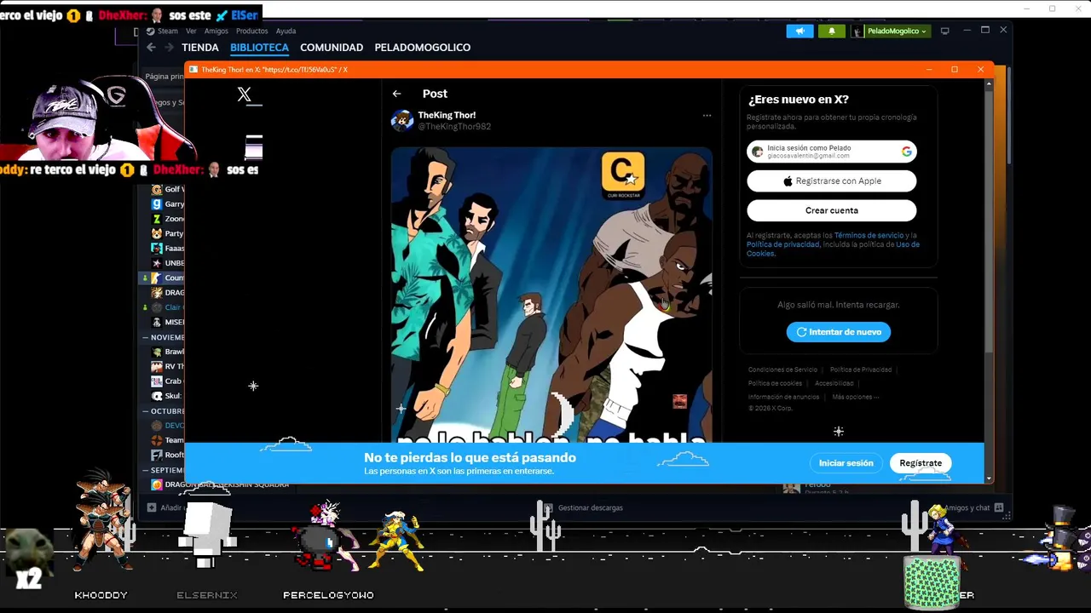Screen dimensions: 1091x613
Task: Click the Garry's Mod game icon
Action: coord(157,204)
